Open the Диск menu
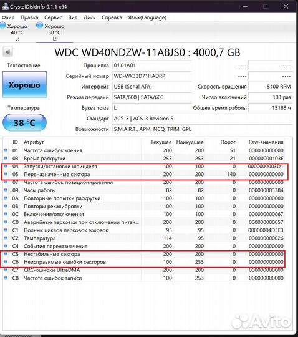This screenshot has height=337, width=298. [x=90, y=17]
